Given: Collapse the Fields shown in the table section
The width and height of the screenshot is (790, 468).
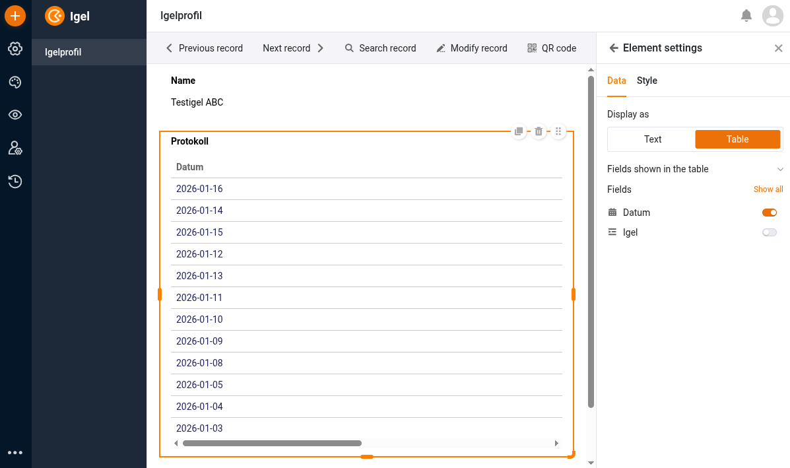Looking at the screenshot, I should 780,170.
